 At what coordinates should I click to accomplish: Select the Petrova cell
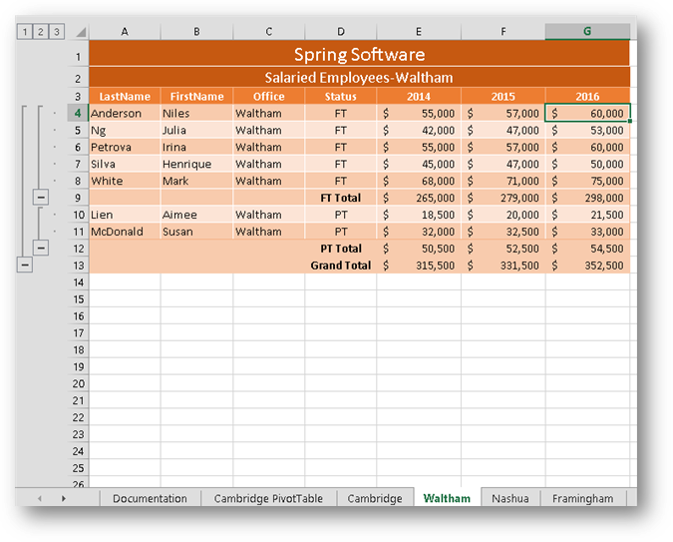[125, 147]
